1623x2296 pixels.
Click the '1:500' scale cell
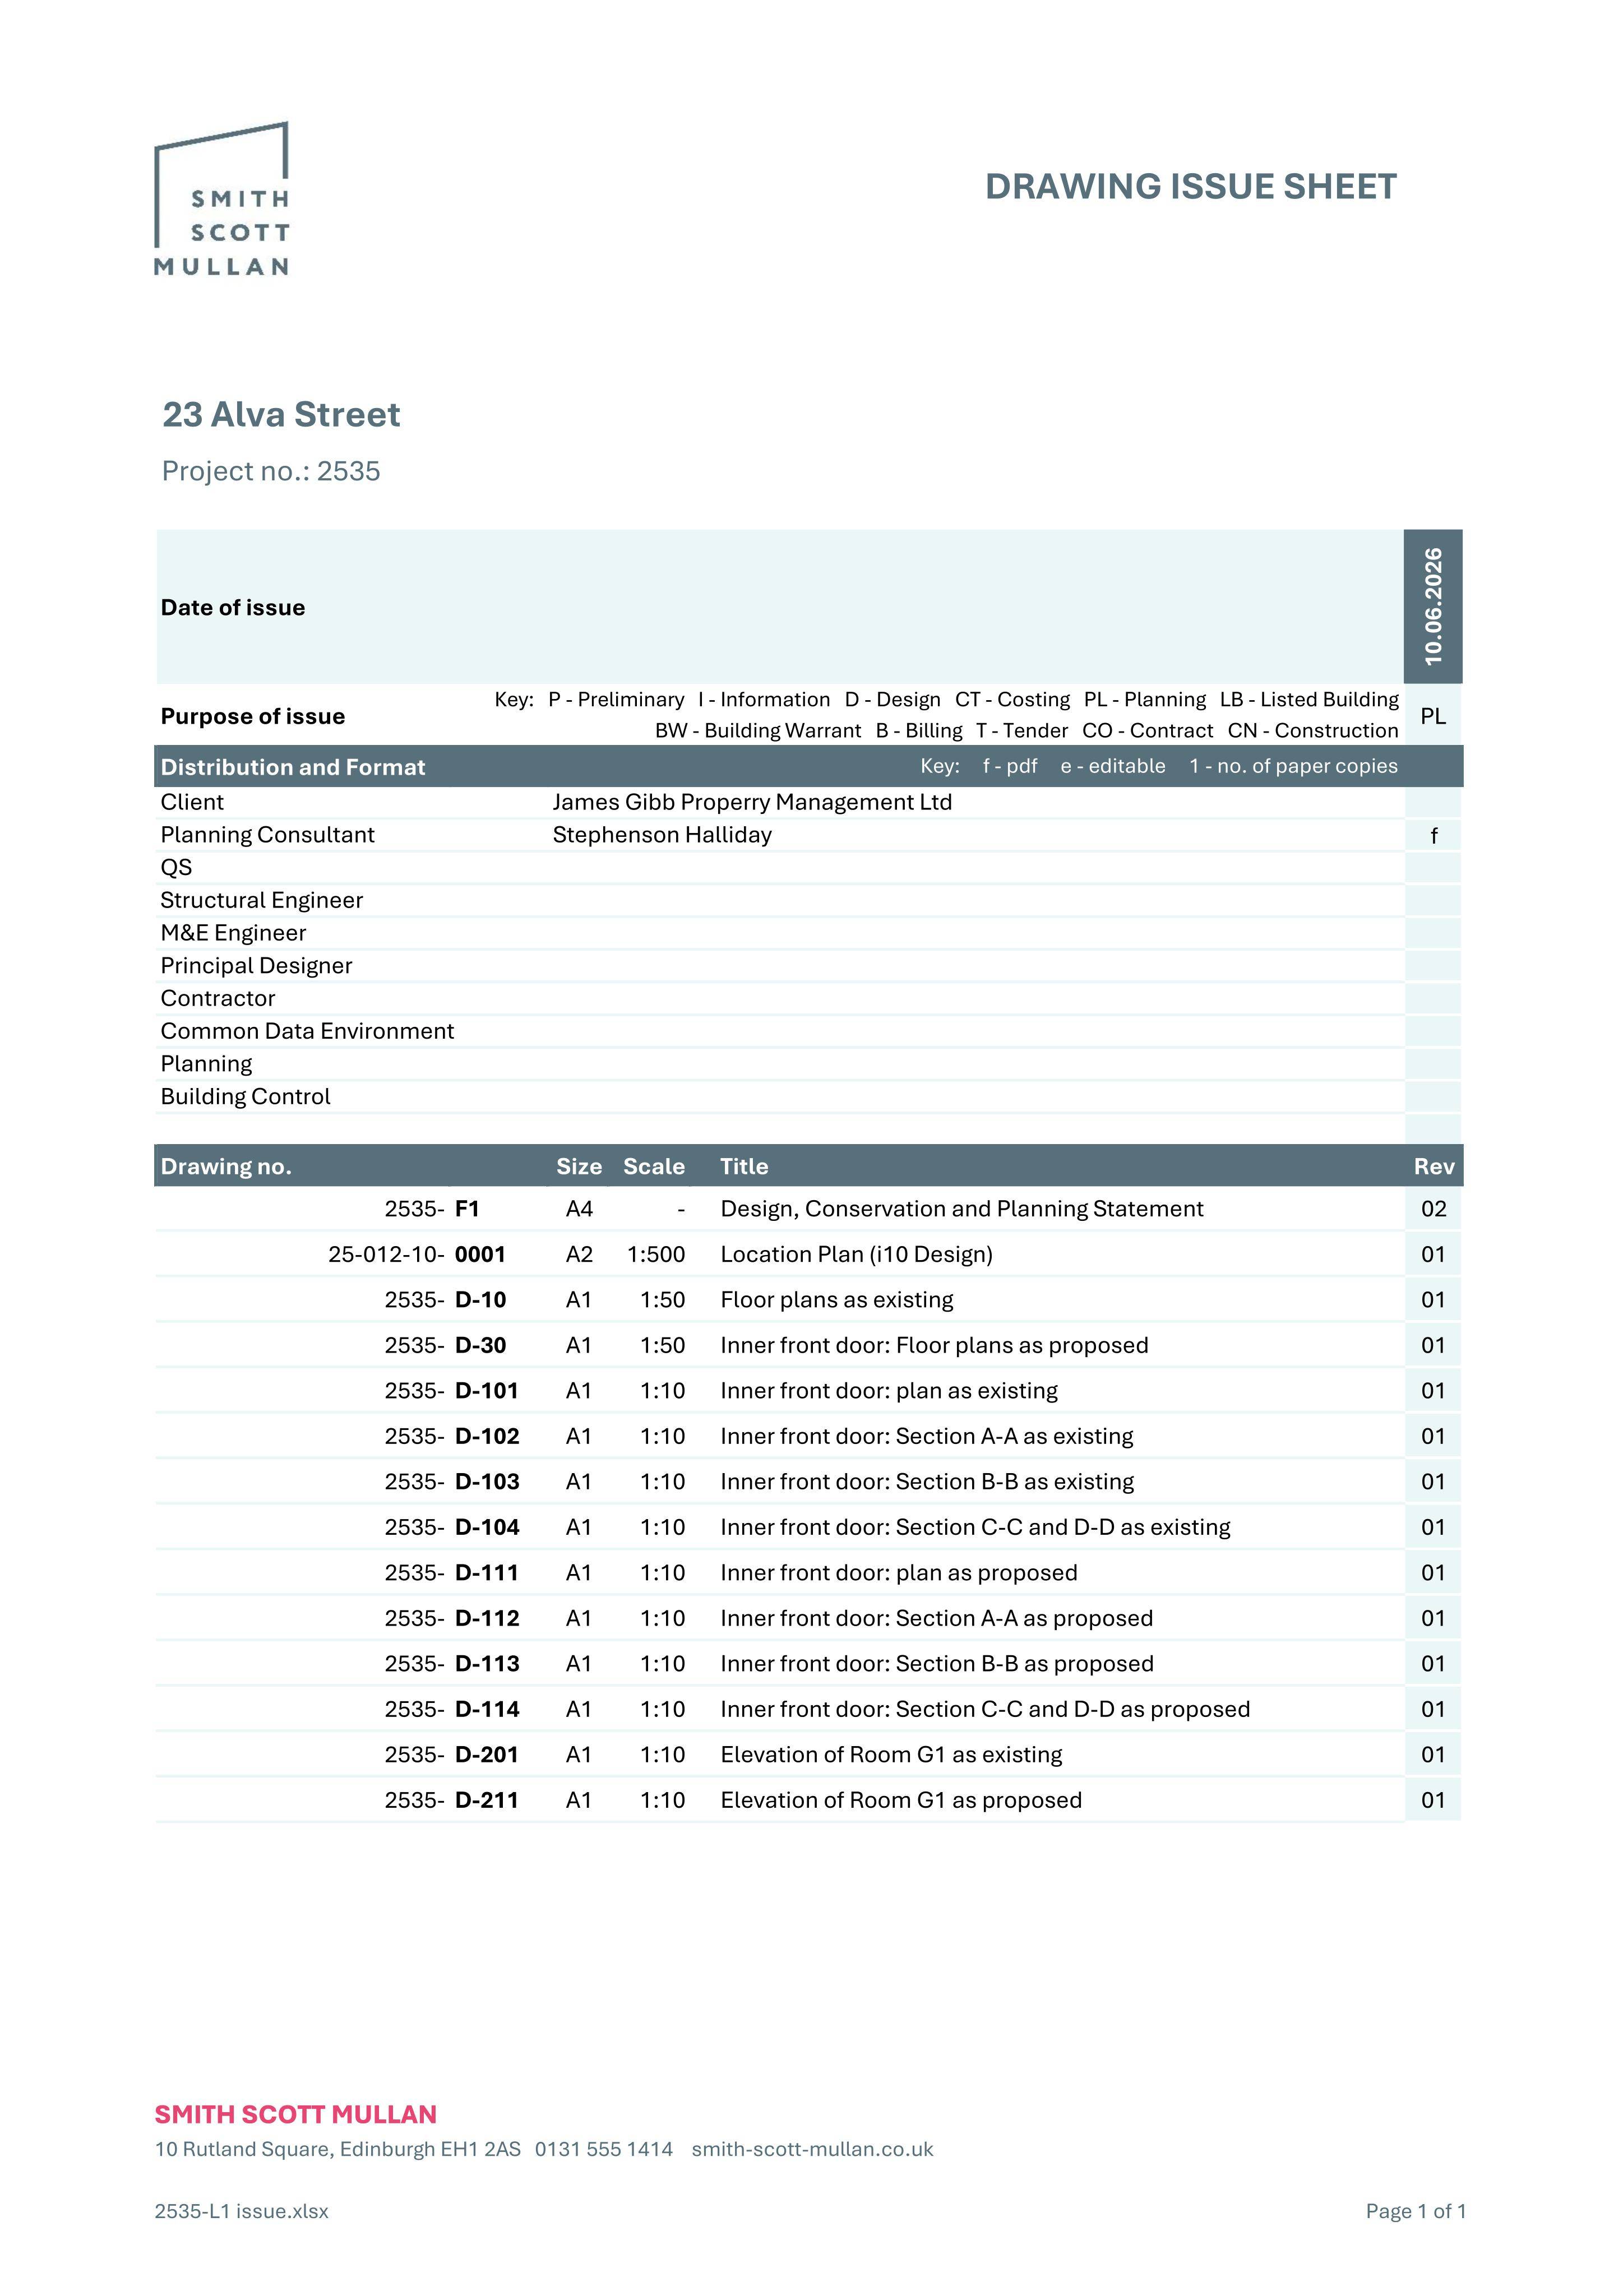coord(656,1255)
